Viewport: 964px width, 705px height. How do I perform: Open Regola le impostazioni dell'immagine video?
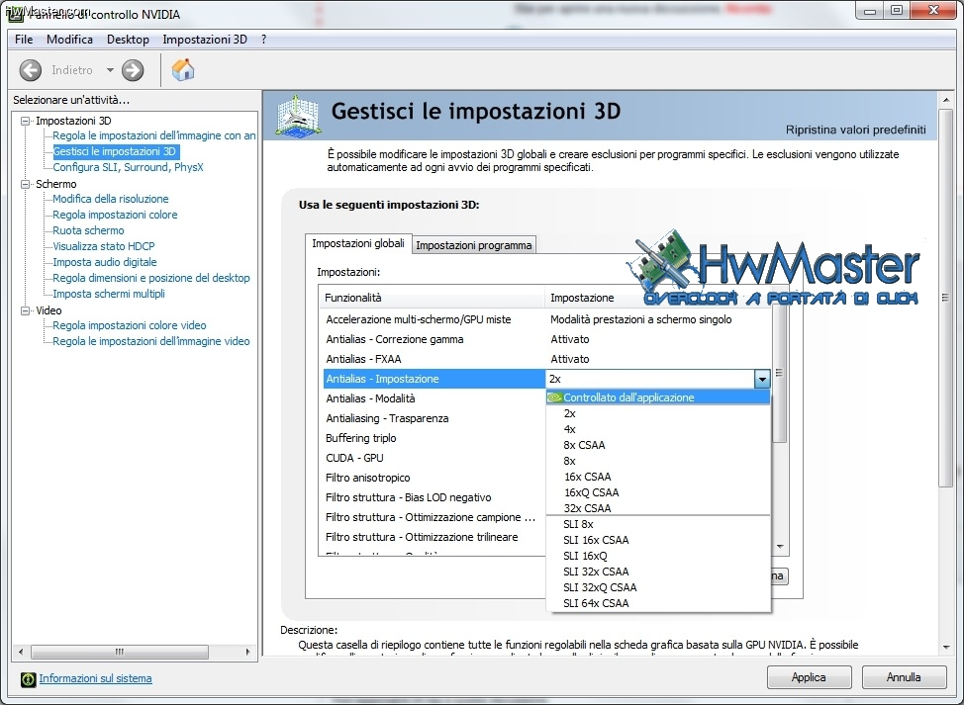pyautogui.click(x=151, y=341)
